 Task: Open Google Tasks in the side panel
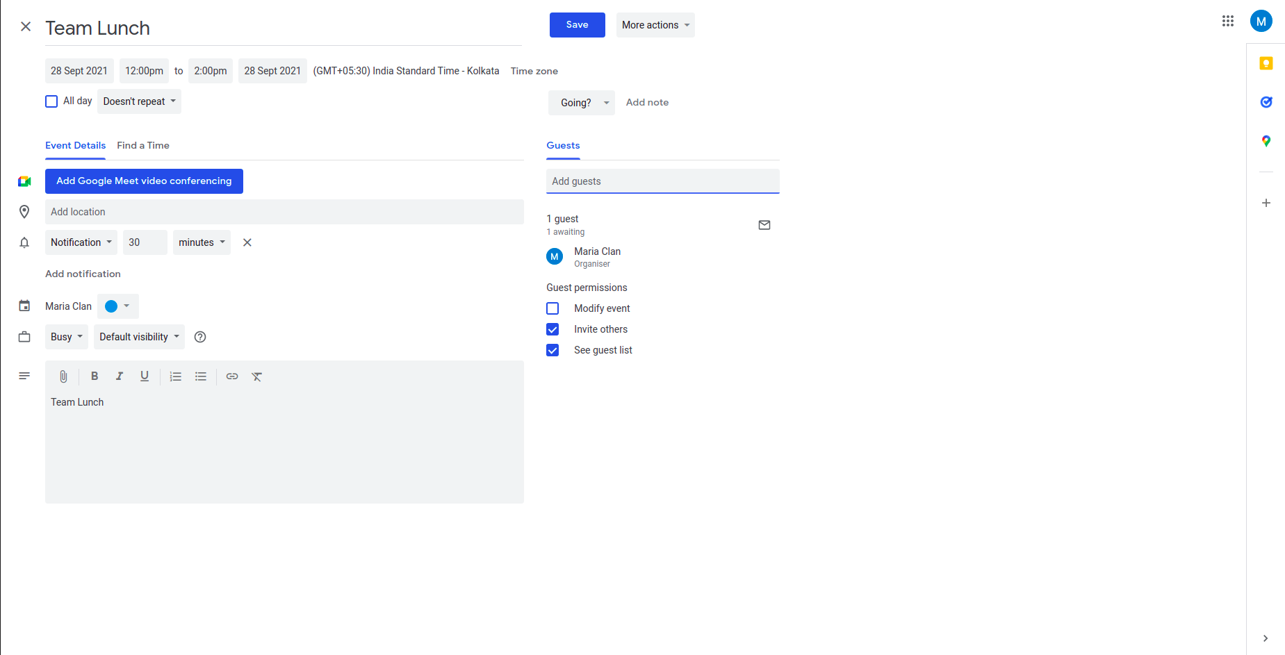click(x=1266, y=102)
